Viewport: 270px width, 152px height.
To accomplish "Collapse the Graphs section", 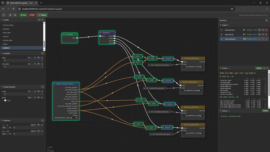I will click(2, 20).
